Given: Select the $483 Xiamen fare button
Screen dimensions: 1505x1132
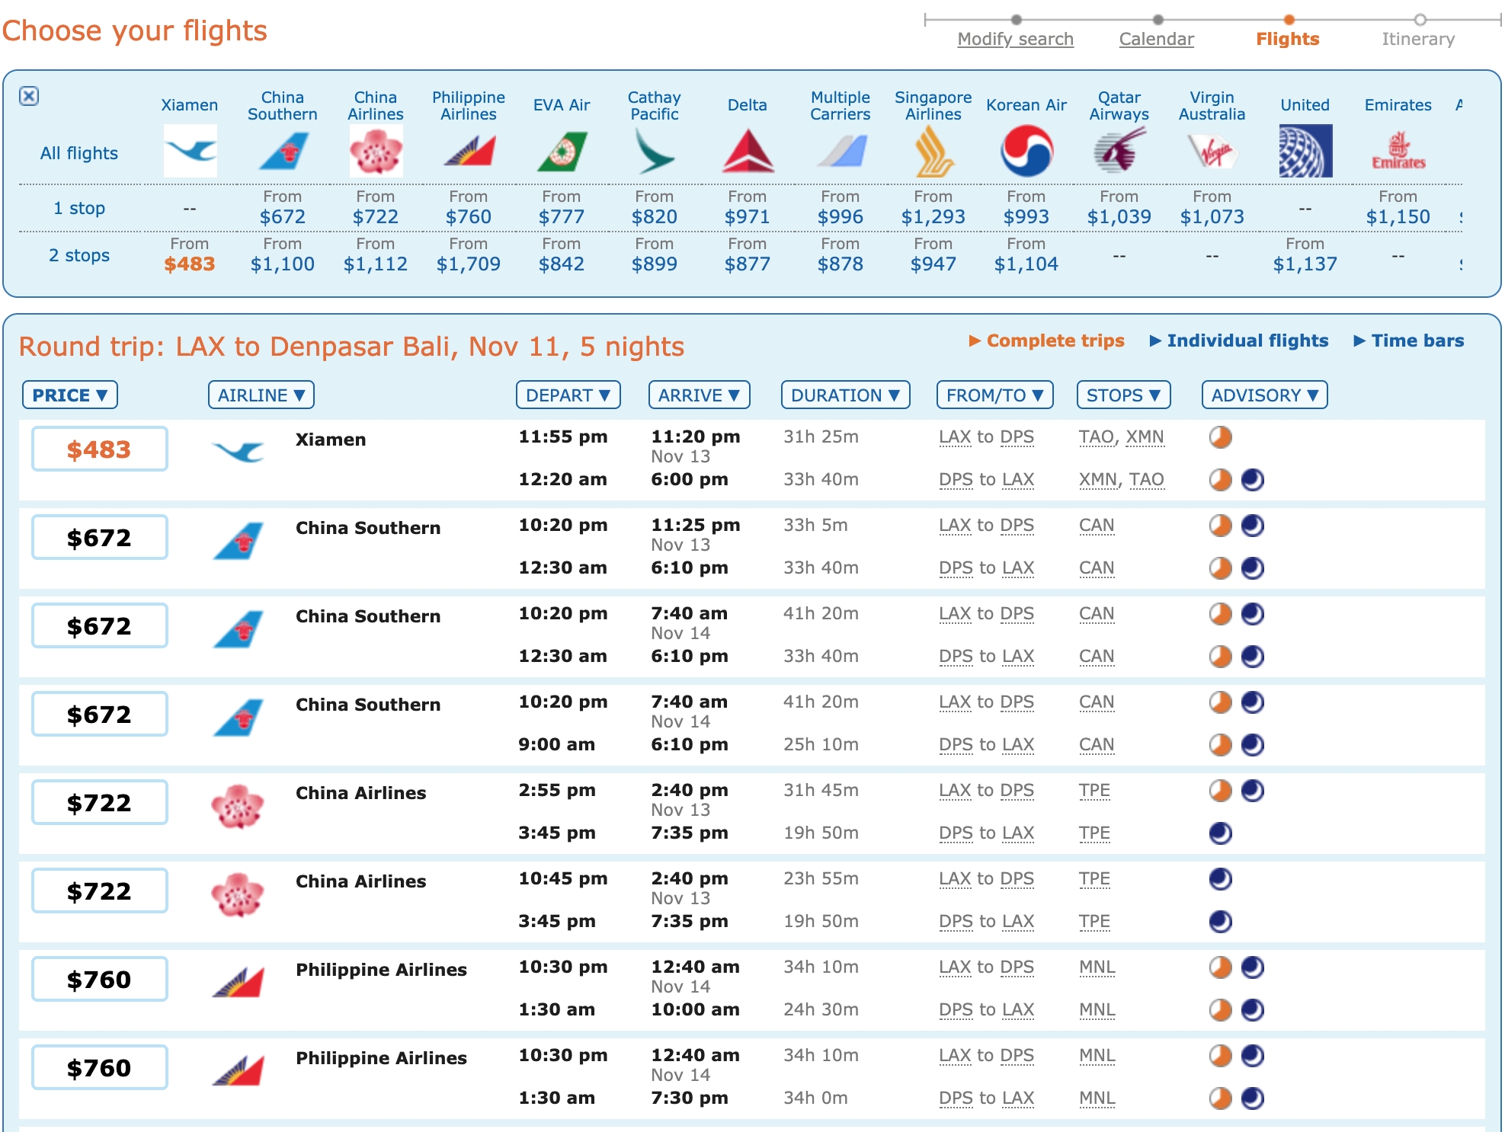Looking at the screenshot, I should point(100,449).
